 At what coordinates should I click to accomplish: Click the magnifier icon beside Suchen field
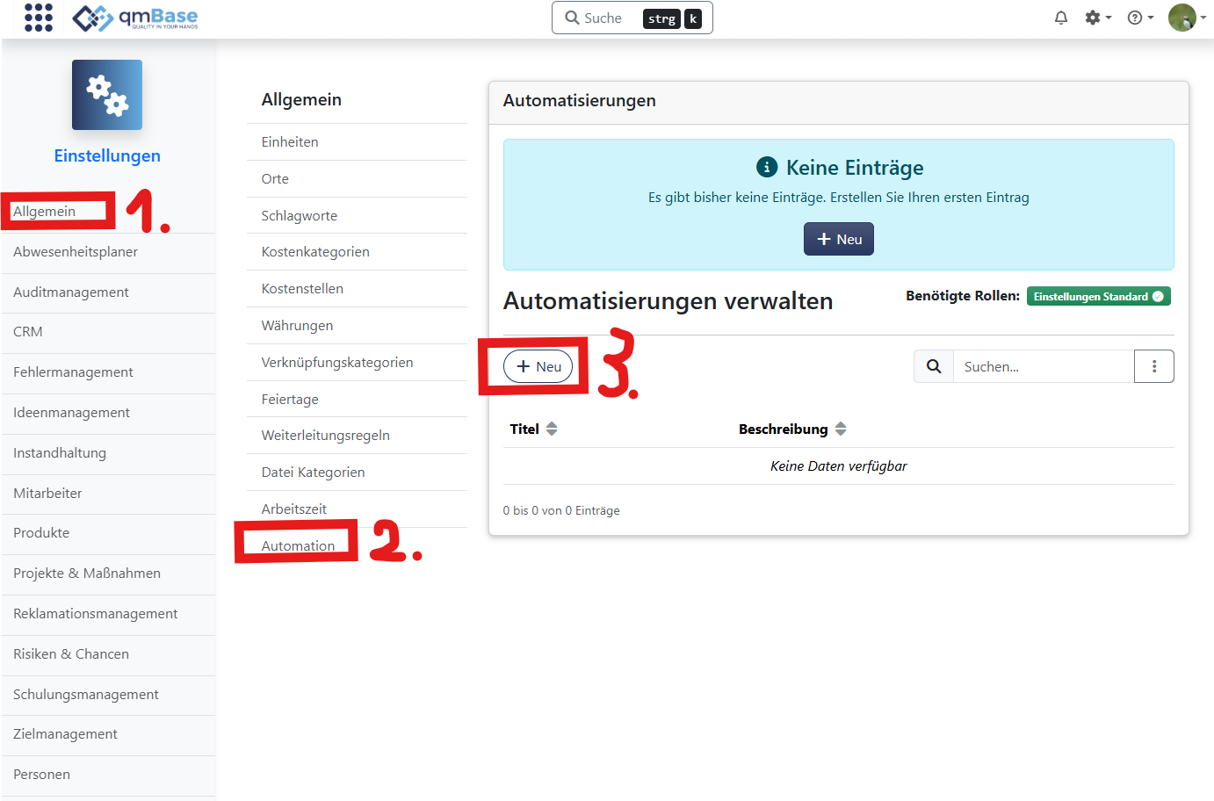point(933,366)
